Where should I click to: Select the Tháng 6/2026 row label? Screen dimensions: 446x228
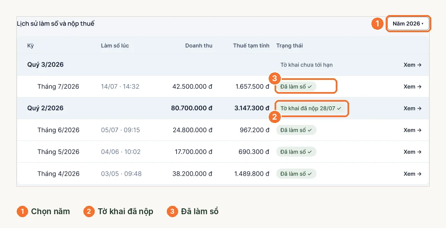coord(58,130)
